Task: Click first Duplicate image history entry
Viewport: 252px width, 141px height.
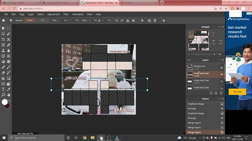Action: (x=206, y=104)
